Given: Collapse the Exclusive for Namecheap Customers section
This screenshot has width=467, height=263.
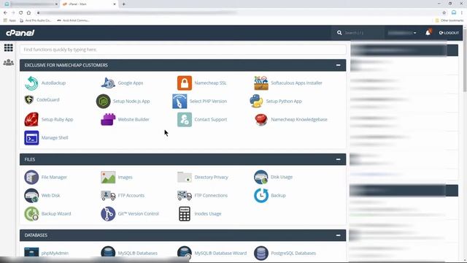Looking at the screenshot, I should 338,65.
